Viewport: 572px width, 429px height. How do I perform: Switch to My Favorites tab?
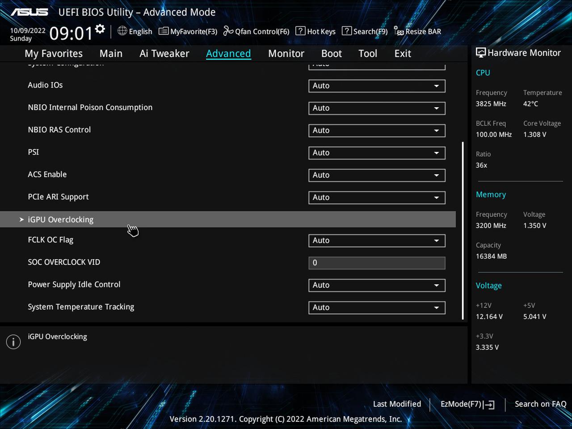pos(54,54)
